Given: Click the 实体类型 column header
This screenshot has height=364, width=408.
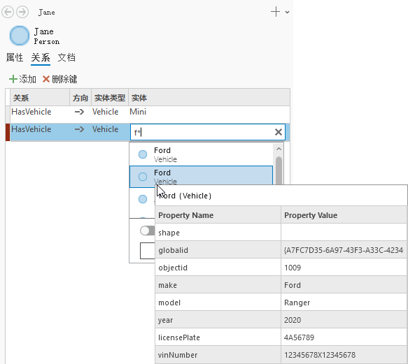Looking at the screenshot, I should (110, 98).
